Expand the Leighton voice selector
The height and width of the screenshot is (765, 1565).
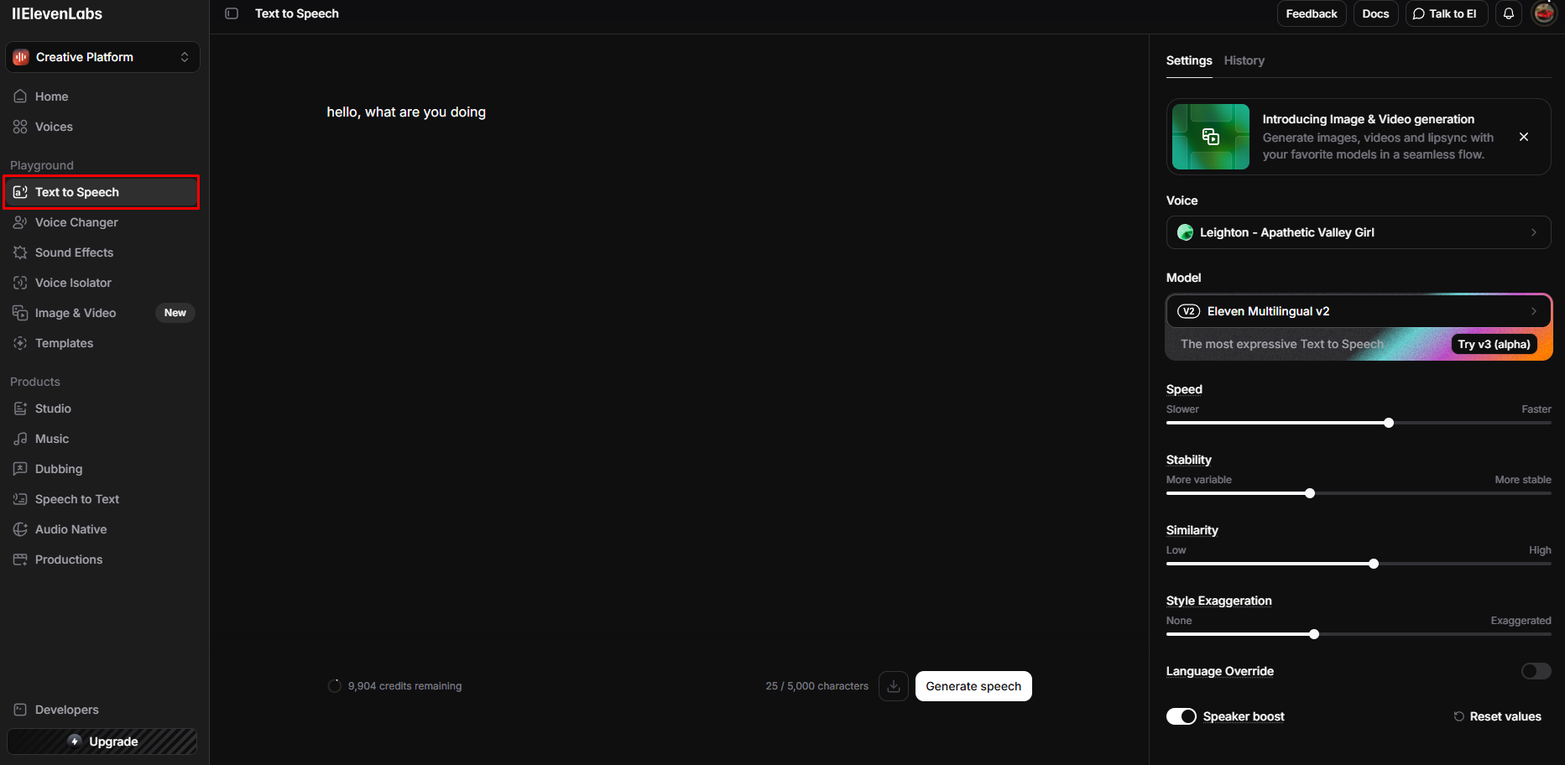tap(1358, 232)
